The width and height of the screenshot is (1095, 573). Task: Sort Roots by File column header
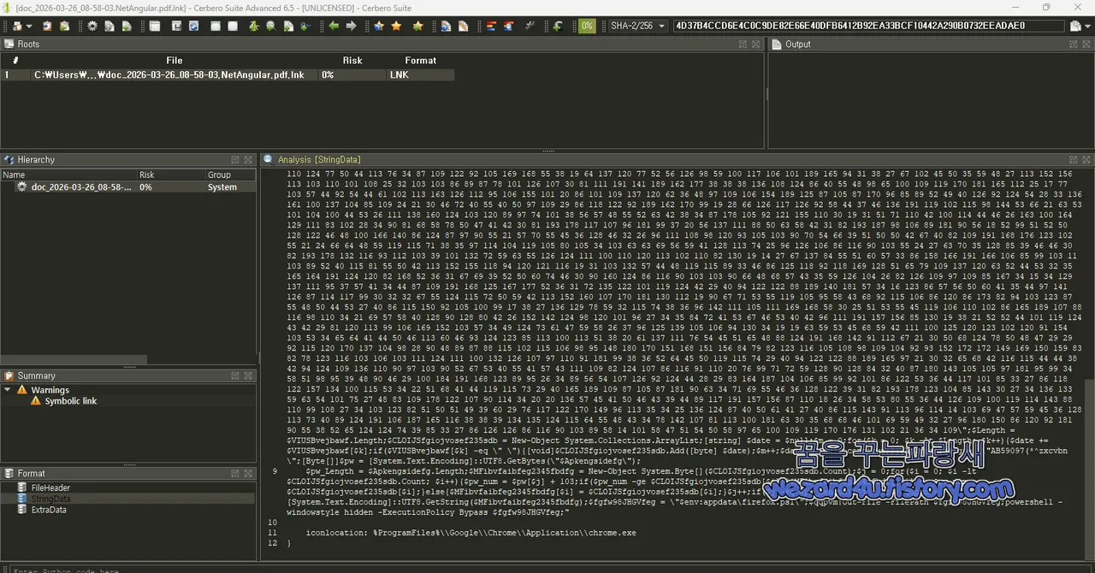[174, 61]
